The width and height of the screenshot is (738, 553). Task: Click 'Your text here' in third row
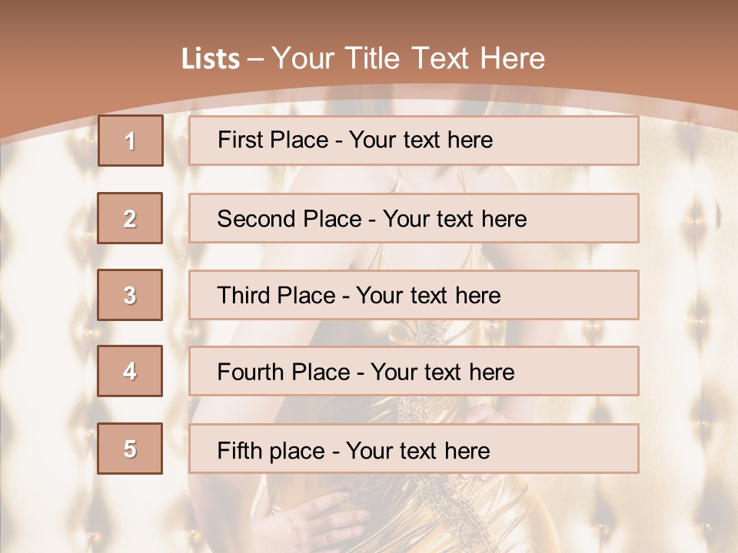click(428, 296)
